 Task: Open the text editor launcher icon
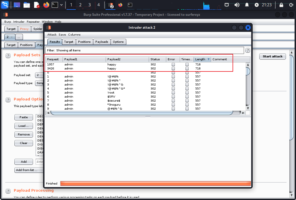click(36, 5)
